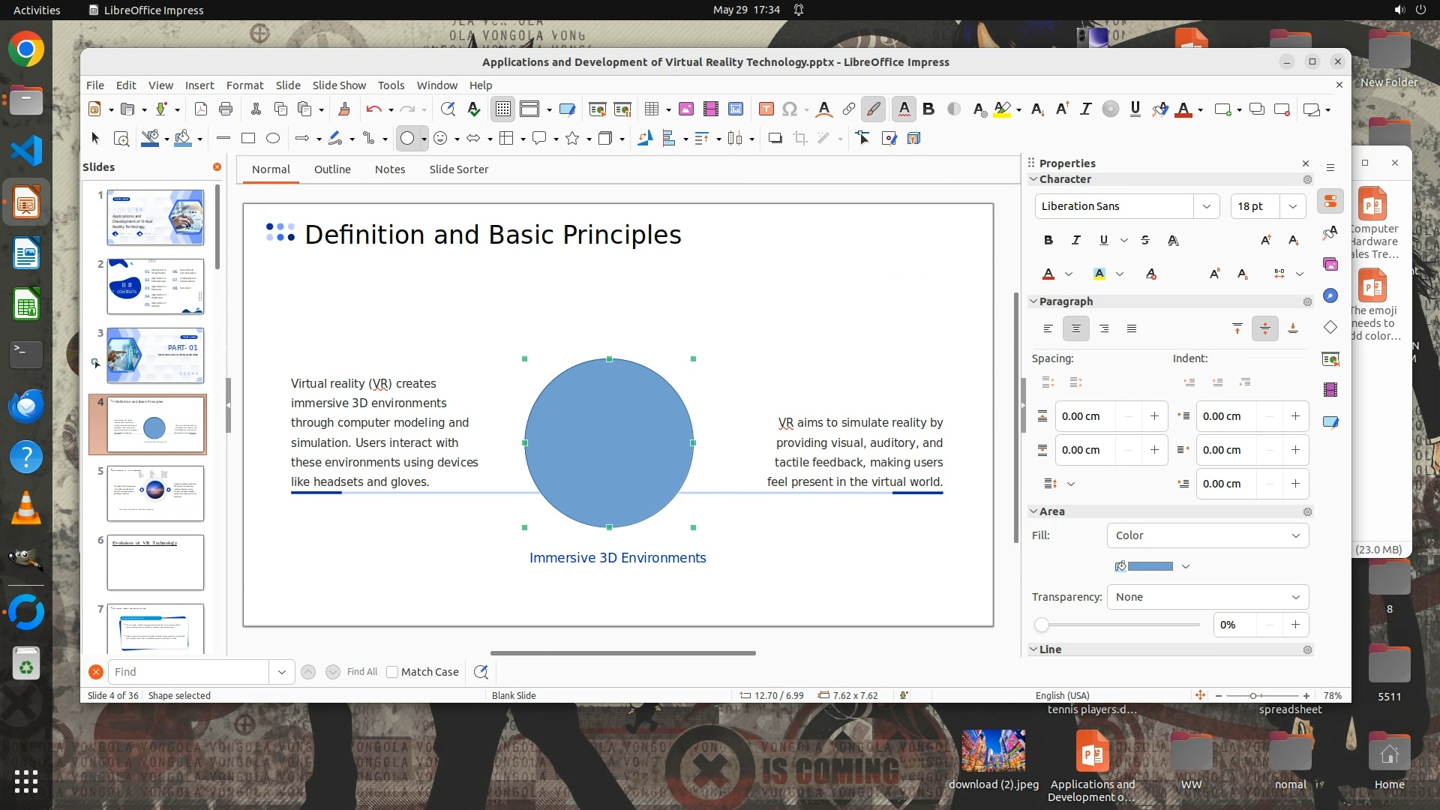
Task: Click the Find All button
Action: pos(362,672)
